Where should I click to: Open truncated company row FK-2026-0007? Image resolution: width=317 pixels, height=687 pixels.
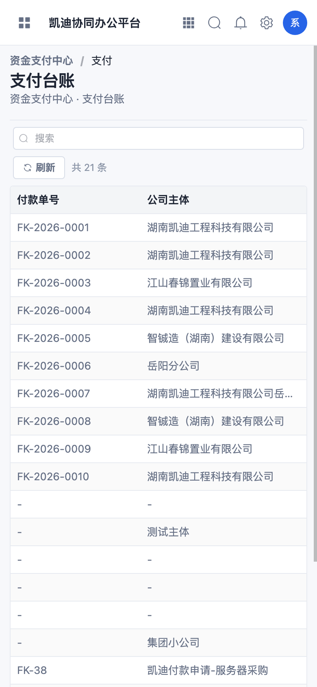coord(158,394)
